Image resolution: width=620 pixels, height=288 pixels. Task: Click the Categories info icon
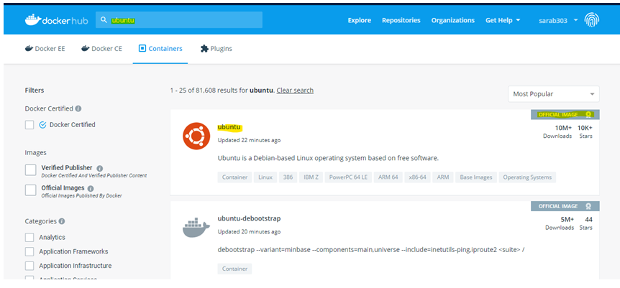(62, 221)
